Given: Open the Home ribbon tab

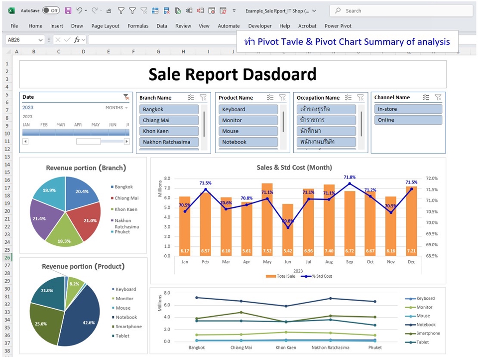Looking at the screenshot, I should tap(35, 26).
